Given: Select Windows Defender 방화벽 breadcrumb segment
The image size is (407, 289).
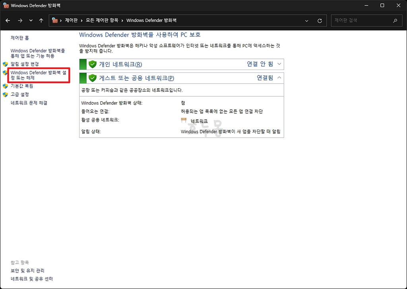Looking at the screenshot, I should 151,20.
